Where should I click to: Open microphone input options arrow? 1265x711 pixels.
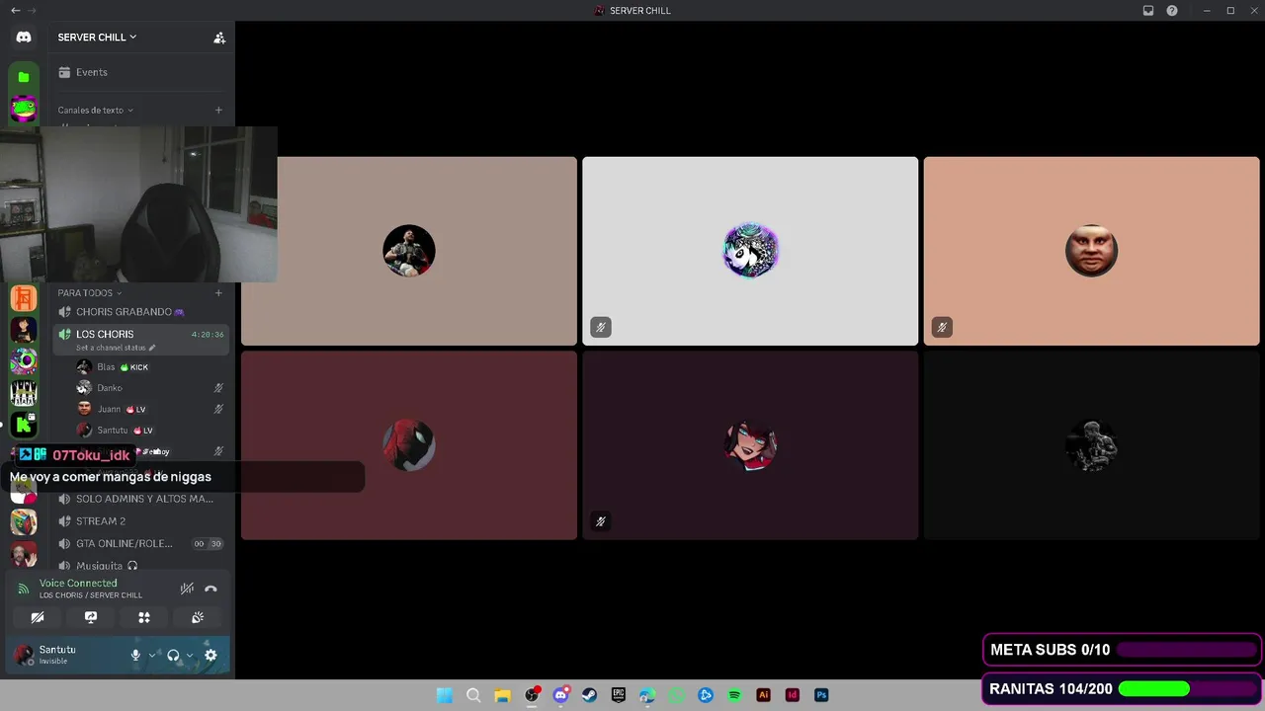151,655
